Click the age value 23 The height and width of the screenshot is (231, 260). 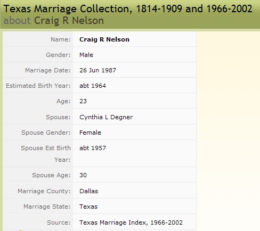pos(83,101)
